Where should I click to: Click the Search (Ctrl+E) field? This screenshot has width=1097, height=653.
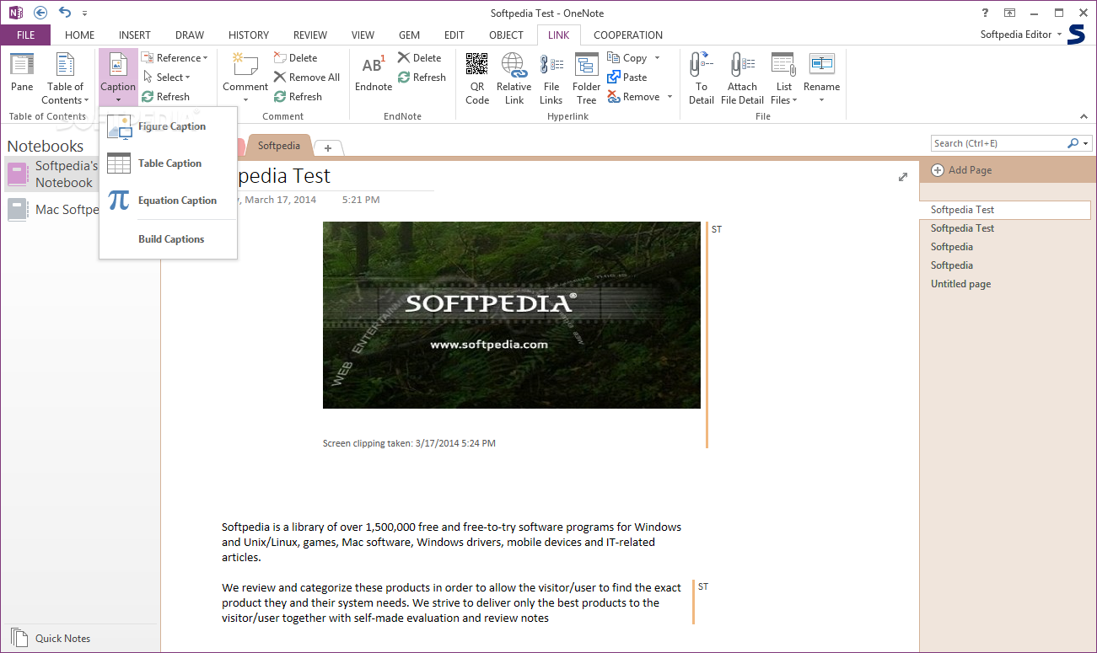[x=998, y=143]
